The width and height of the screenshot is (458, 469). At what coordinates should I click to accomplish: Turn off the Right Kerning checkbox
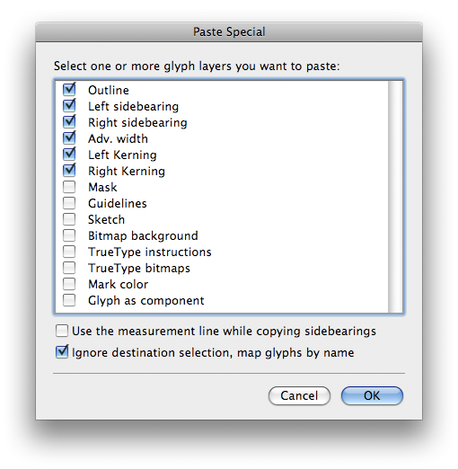point(69,171)
